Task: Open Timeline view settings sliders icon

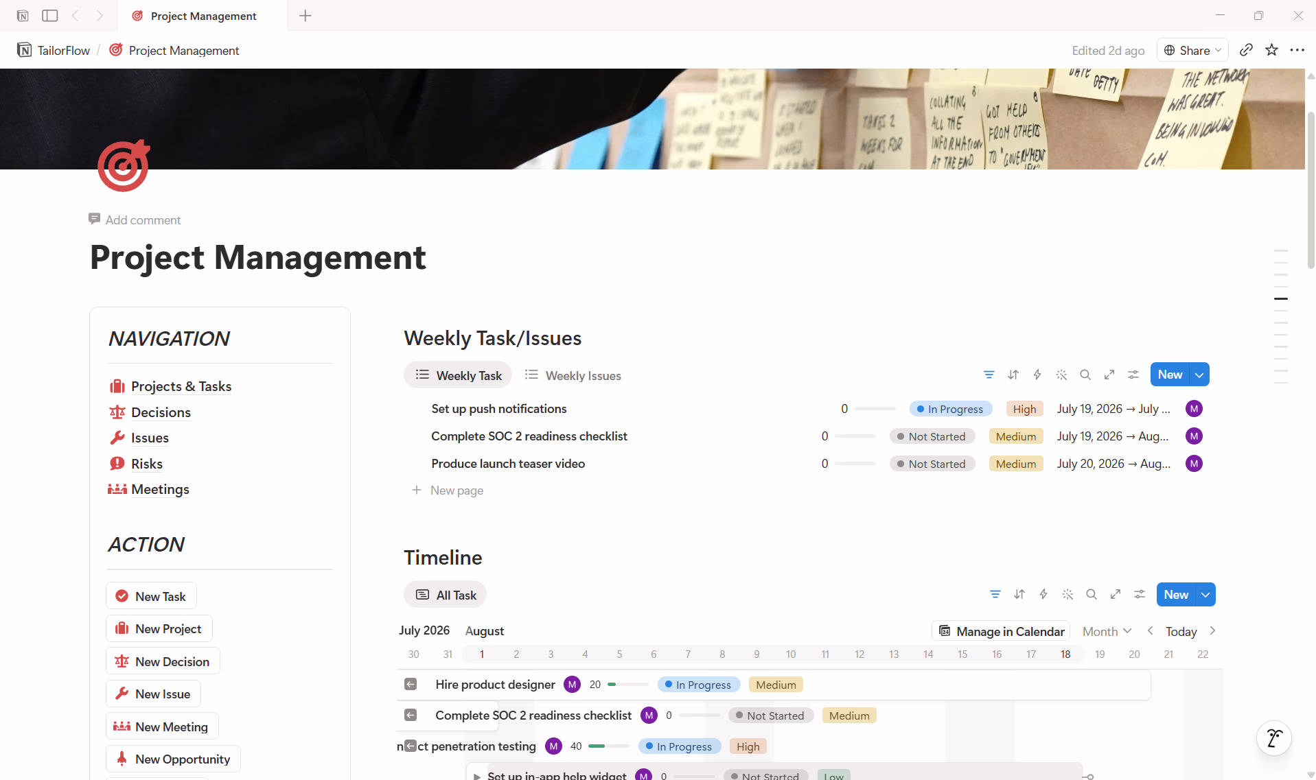Action: pyautogui.click(x=1140, y=594)
